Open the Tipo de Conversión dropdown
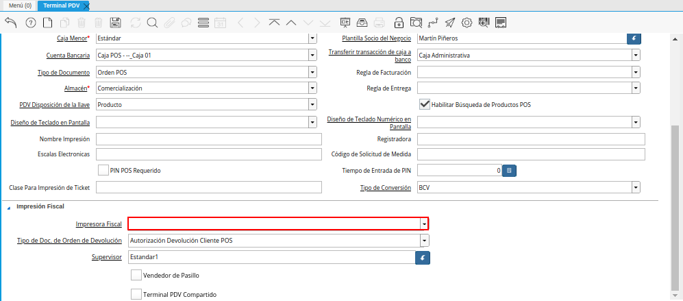This screenshot has width=683, height=301. (x=636, y=188)
